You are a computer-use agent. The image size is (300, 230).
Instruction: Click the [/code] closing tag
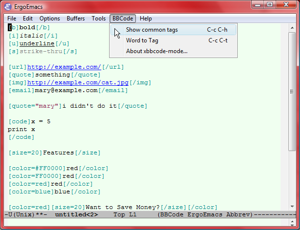21,137
